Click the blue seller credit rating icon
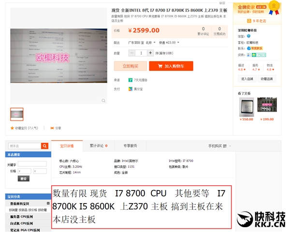Image resolution: width=290 pixels, height=232 pixels. [248, 36]
